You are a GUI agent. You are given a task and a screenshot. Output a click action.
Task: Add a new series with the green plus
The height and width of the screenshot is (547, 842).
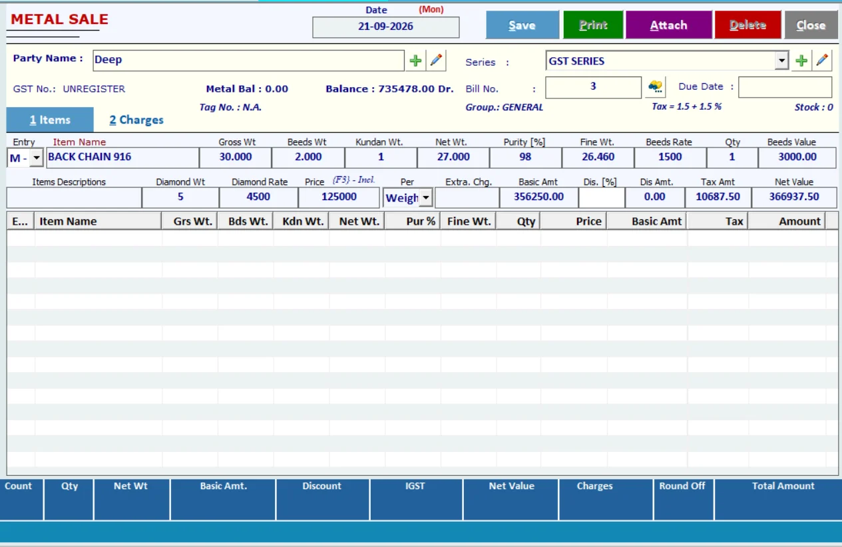pyautogui.click(x=801, y=60)
